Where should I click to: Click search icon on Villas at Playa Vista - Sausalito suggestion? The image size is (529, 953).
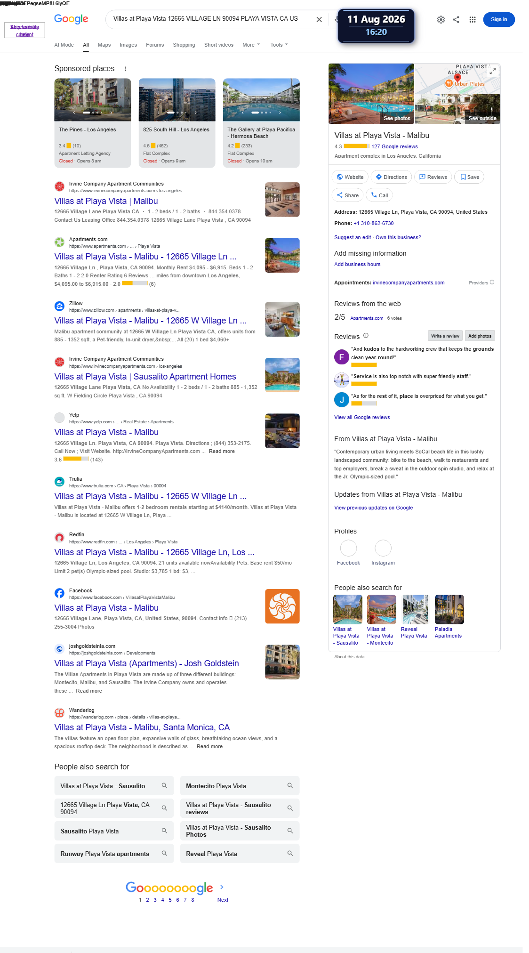click(164, 786)
